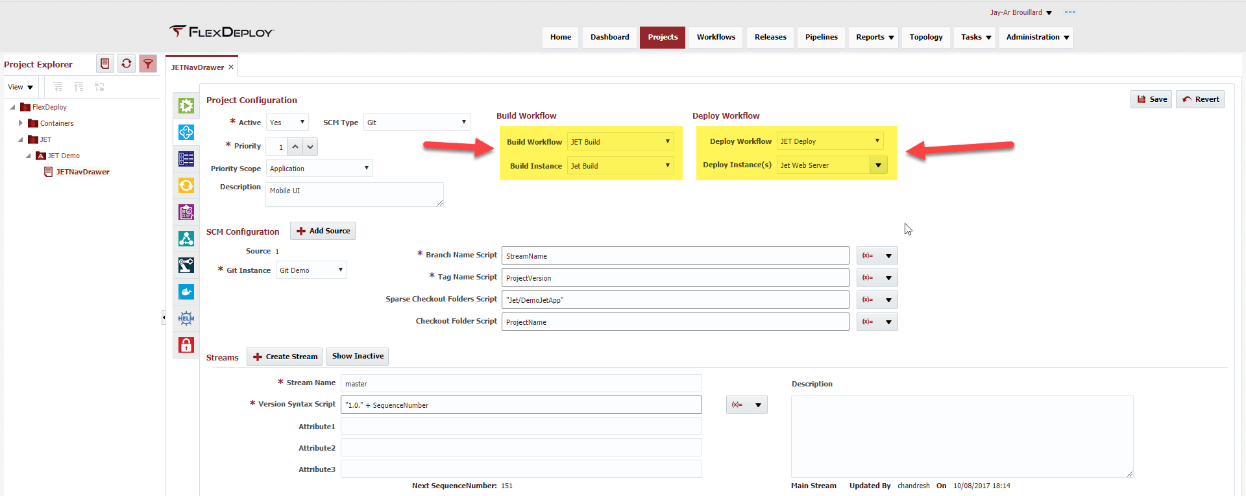Expand the Containers folder
Image resolution: width=1246 pixels, height=496 pixels.
pyautogui.click(x=21, y=123)
